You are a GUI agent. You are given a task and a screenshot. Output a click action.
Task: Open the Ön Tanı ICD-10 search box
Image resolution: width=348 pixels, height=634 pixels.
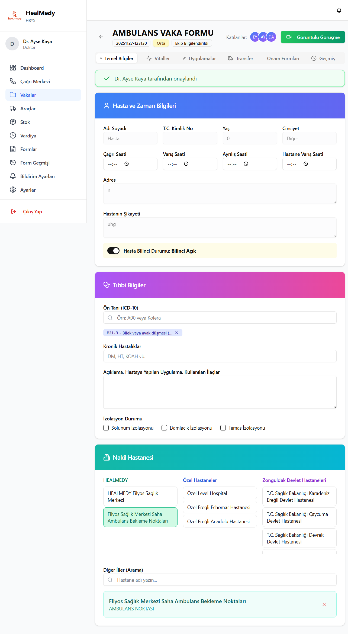point(220,318)
